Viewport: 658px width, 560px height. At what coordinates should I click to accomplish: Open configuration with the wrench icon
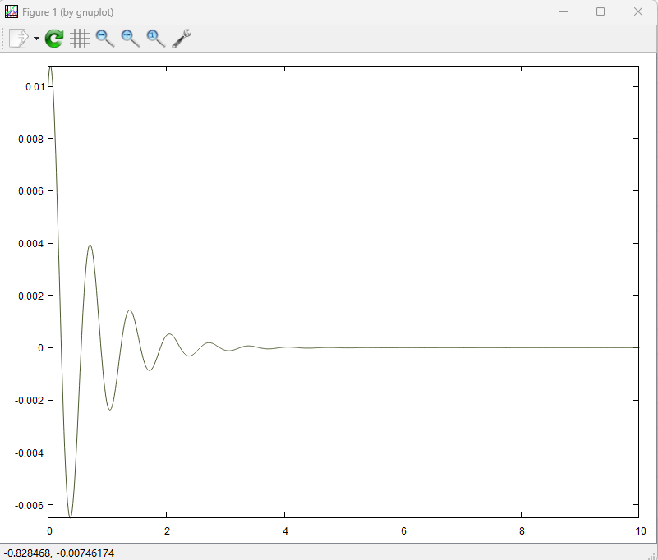coord(182,39)
